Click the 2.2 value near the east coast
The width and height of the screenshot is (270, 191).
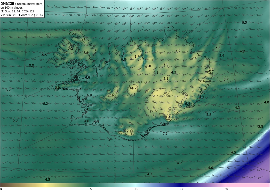[211, 70]
